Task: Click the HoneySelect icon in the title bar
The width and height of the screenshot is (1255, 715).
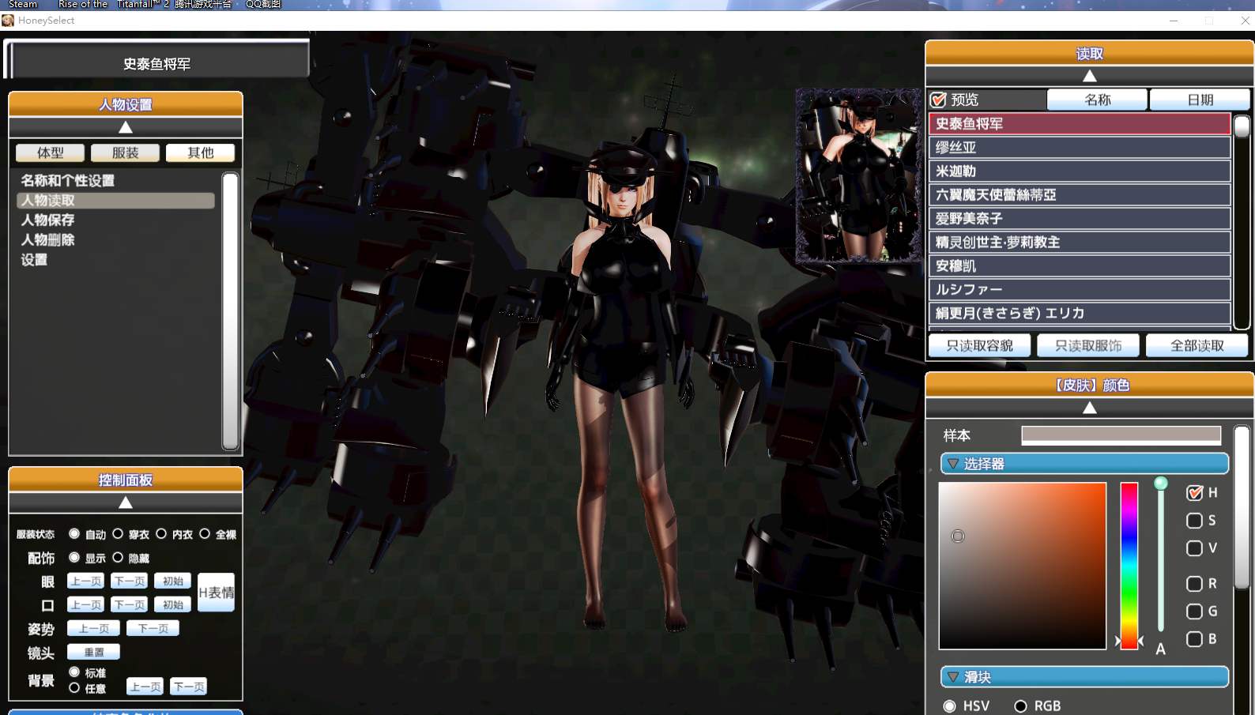Action: [x=8, y=21]
